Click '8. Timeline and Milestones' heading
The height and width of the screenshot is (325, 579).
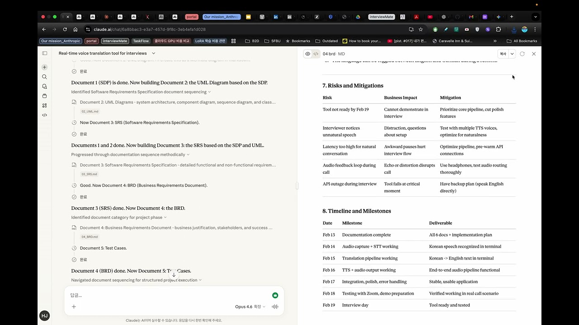click(356, 211)
